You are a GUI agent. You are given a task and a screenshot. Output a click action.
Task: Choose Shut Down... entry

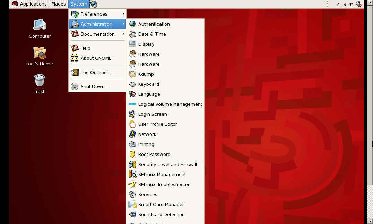[97, 87]
